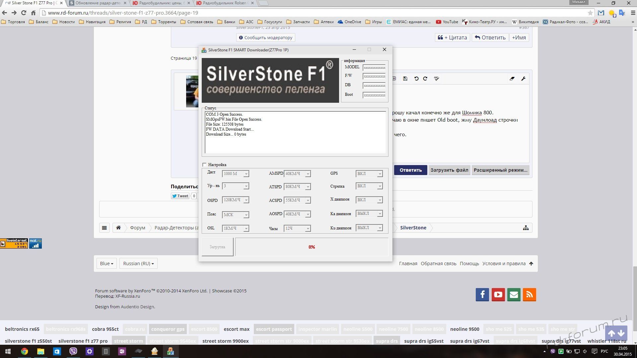Image resolution: width=637 pixels, height=358 pixels.
Task: Click the eraser remove-formatting icon
Action: [512, 79]
